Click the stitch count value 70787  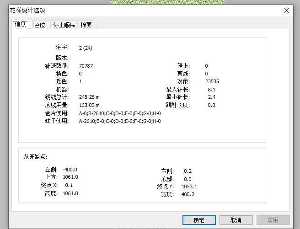(86, 66)
